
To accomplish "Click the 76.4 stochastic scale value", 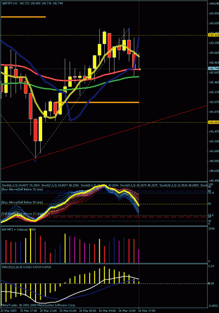I will (211, 193).
